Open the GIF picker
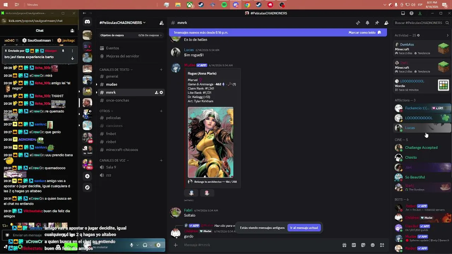Image resolution: width=452 pixels, height=254 pixels. (x=354, y=245)
